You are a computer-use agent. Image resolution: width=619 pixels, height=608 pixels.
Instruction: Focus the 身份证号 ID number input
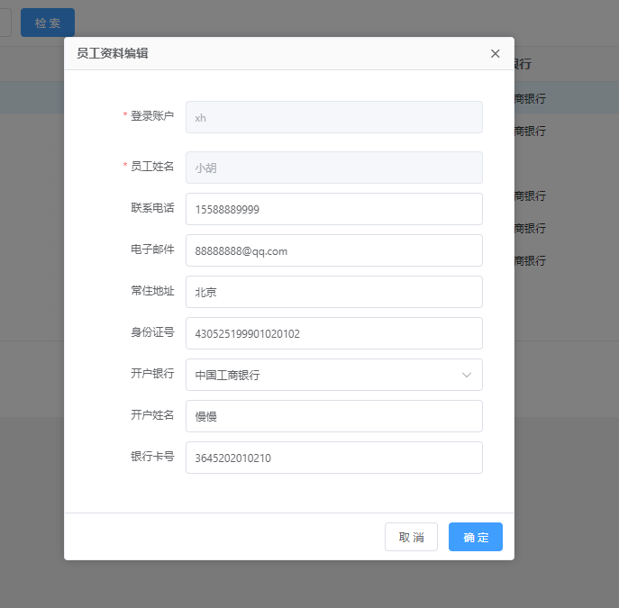point(333,333)
